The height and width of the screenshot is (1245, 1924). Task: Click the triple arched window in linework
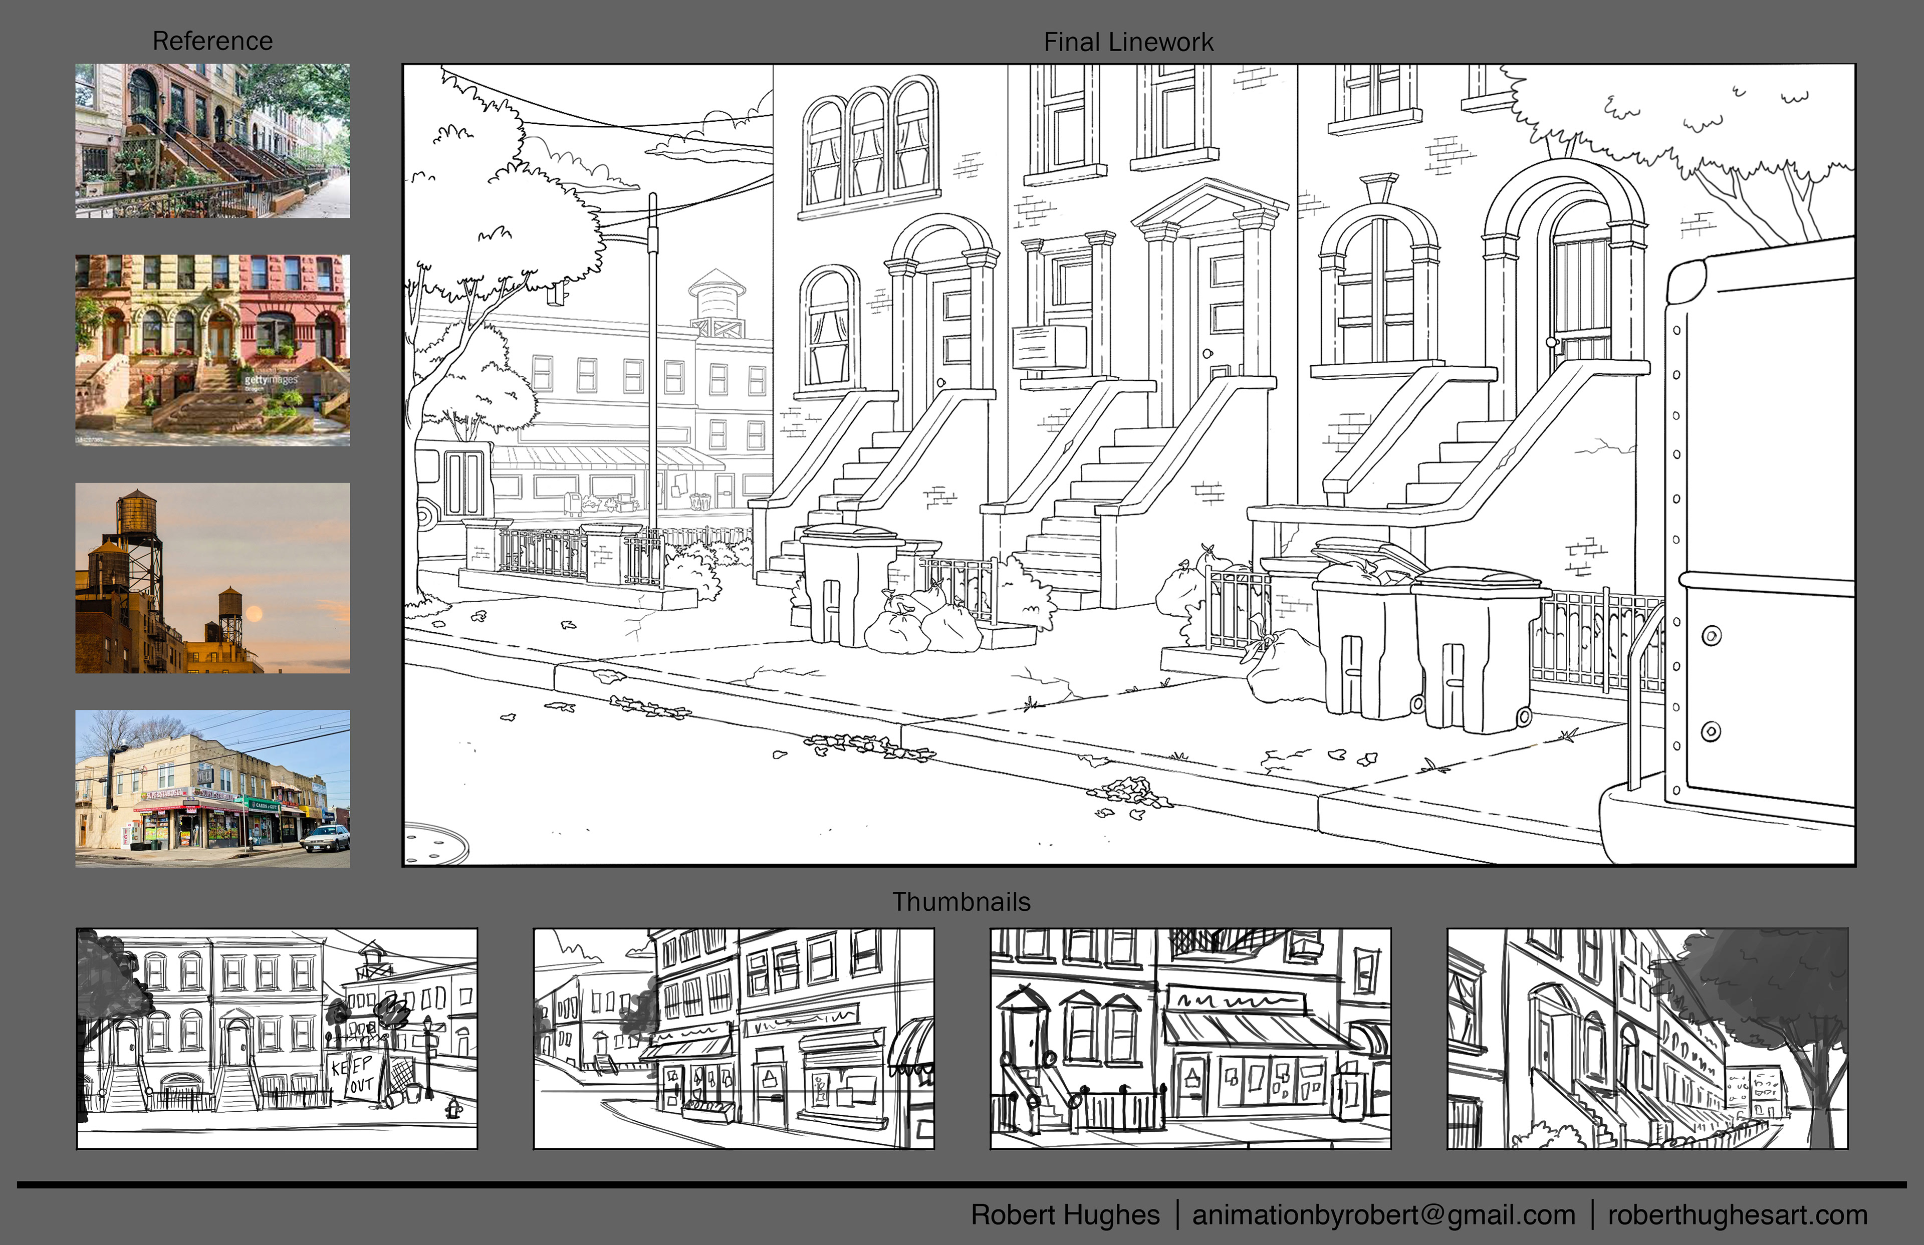869,145
